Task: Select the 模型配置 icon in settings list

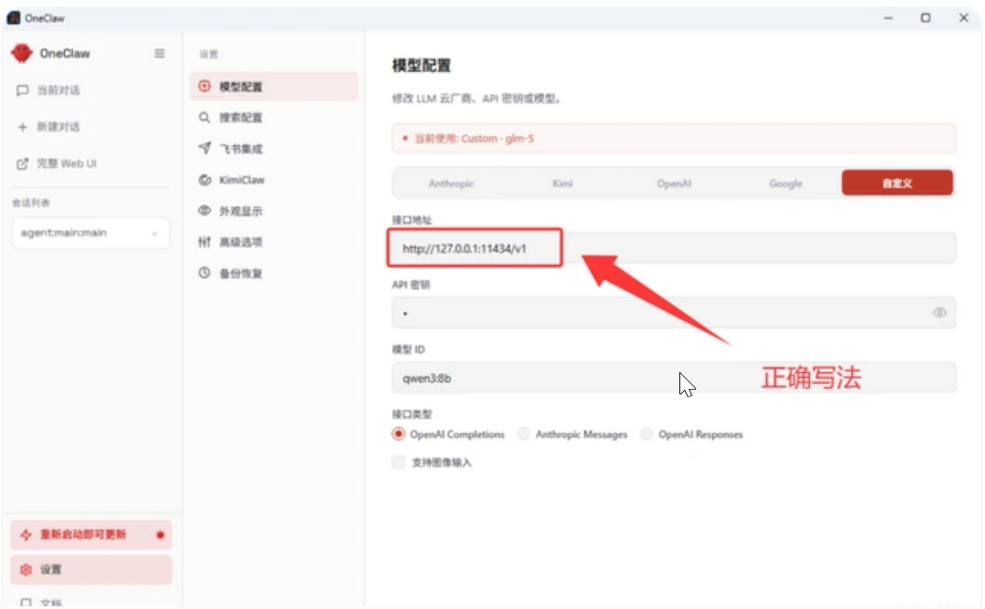Action: click(205, 86)
